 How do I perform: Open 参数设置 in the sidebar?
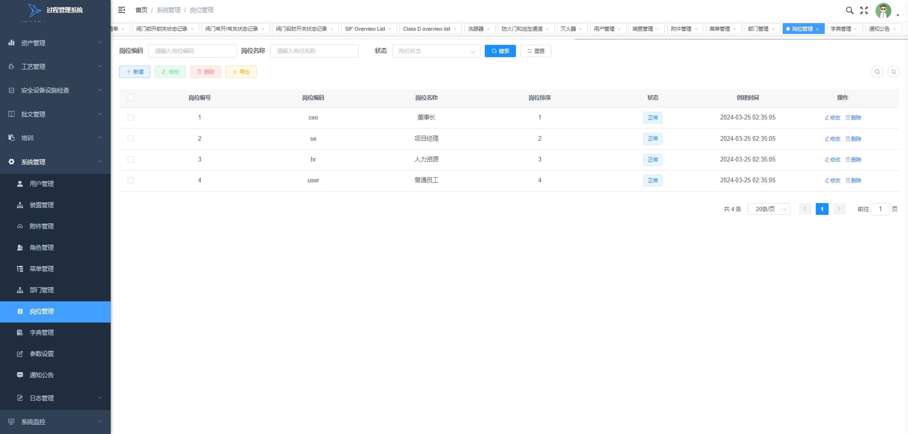(55, 354)
